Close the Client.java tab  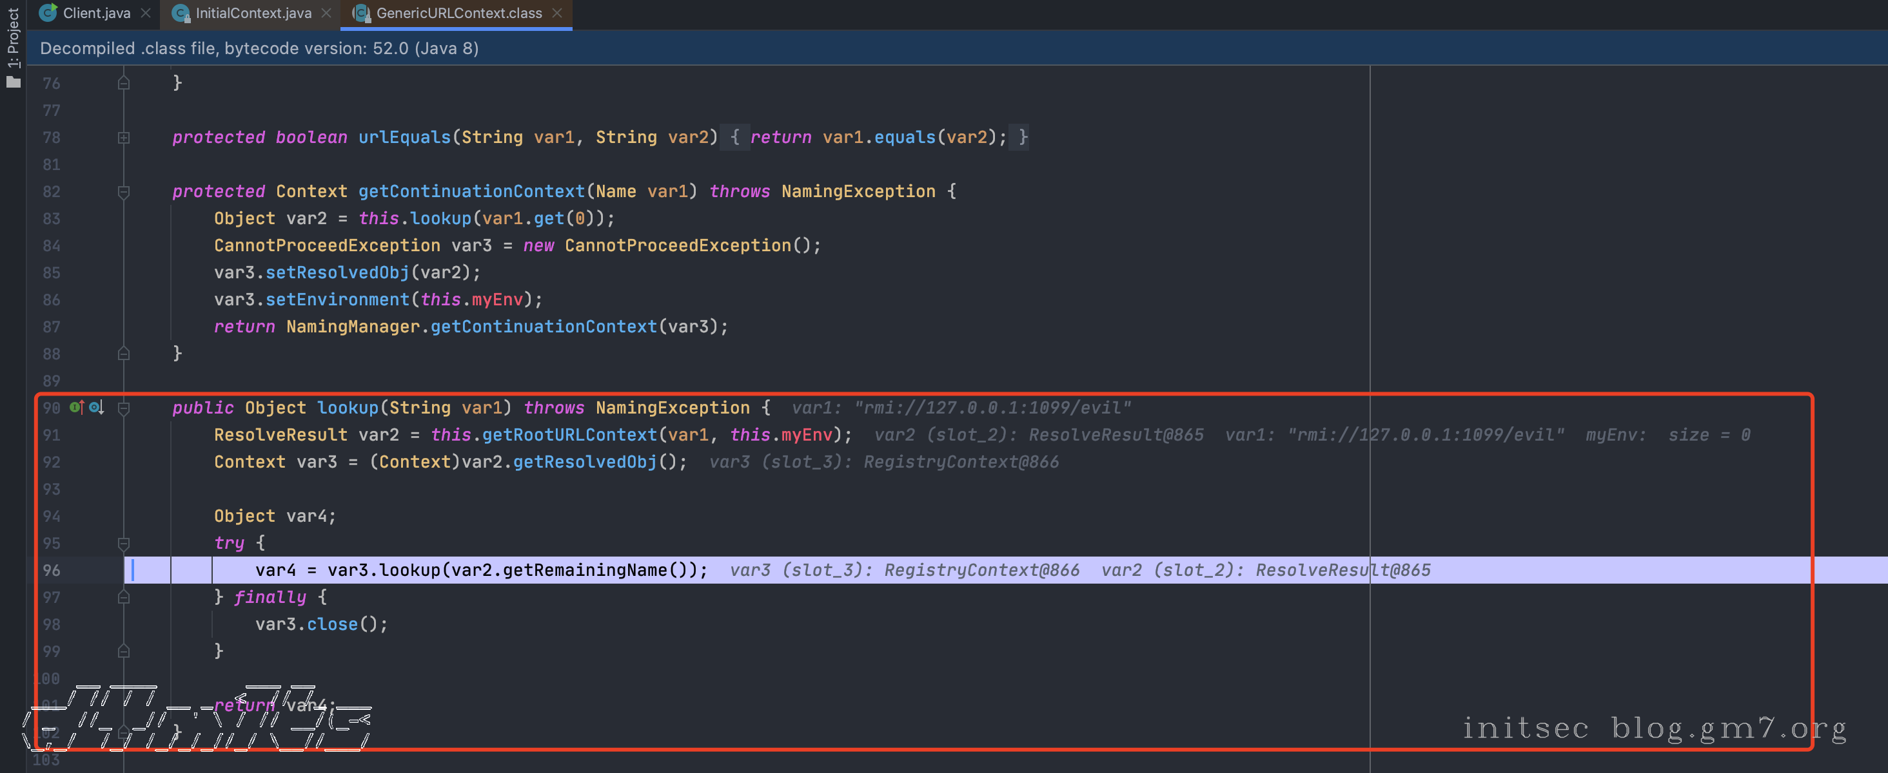click(146, 12)
